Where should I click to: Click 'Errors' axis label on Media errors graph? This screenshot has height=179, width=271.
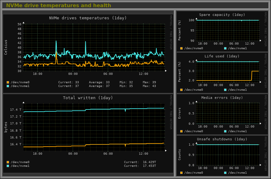click(x=180, y=113)
